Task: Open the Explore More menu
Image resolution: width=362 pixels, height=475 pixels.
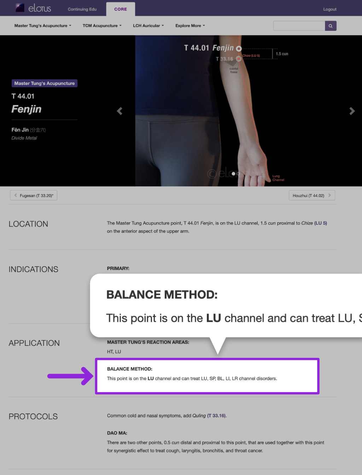Action: pyautogui.click(x=190, y=26)
